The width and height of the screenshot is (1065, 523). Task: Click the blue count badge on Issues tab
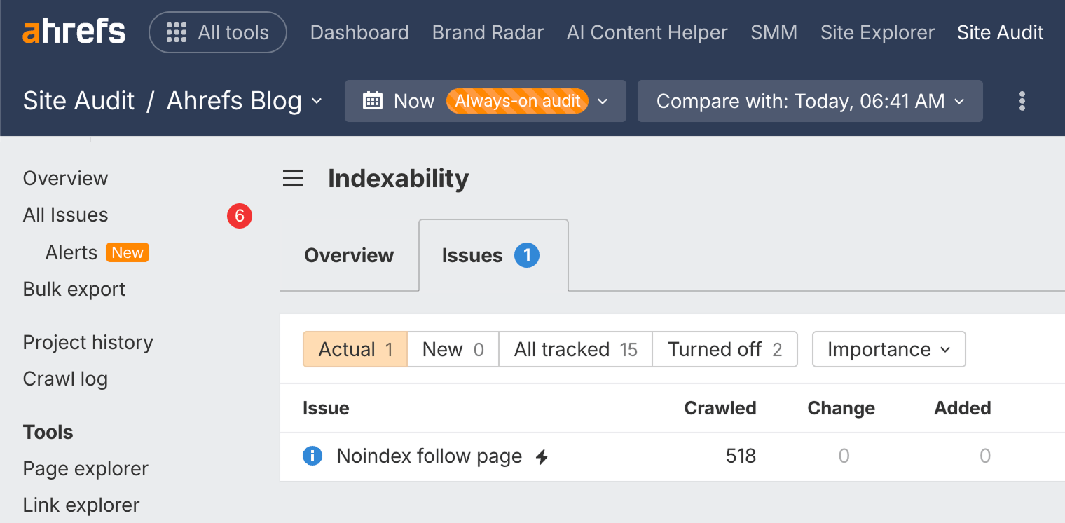tap(525, 255)
